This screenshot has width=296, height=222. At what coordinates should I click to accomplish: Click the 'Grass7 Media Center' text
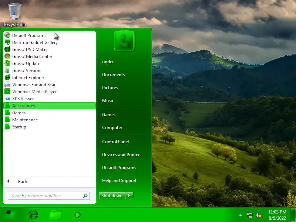(x=32, y=57)
